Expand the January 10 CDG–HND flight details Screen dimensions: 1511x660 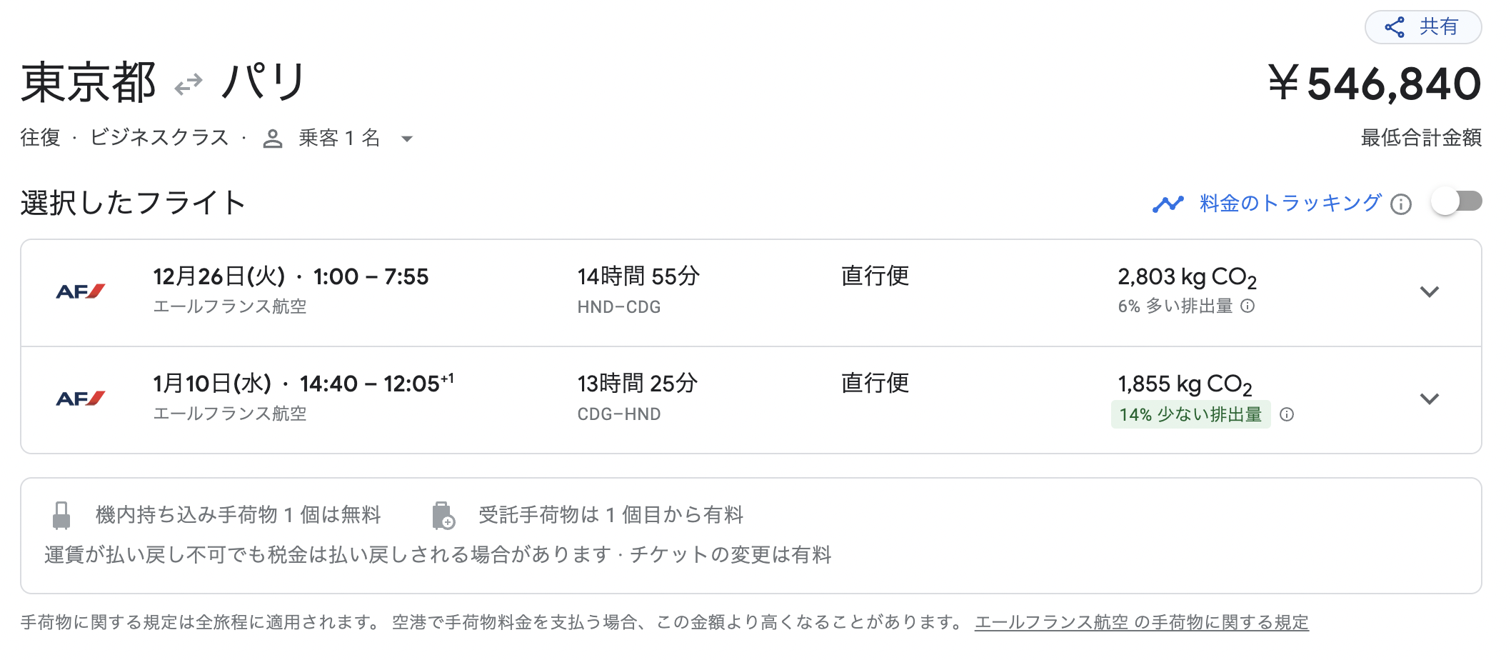pyautogui.click(x=1430, y=399)
